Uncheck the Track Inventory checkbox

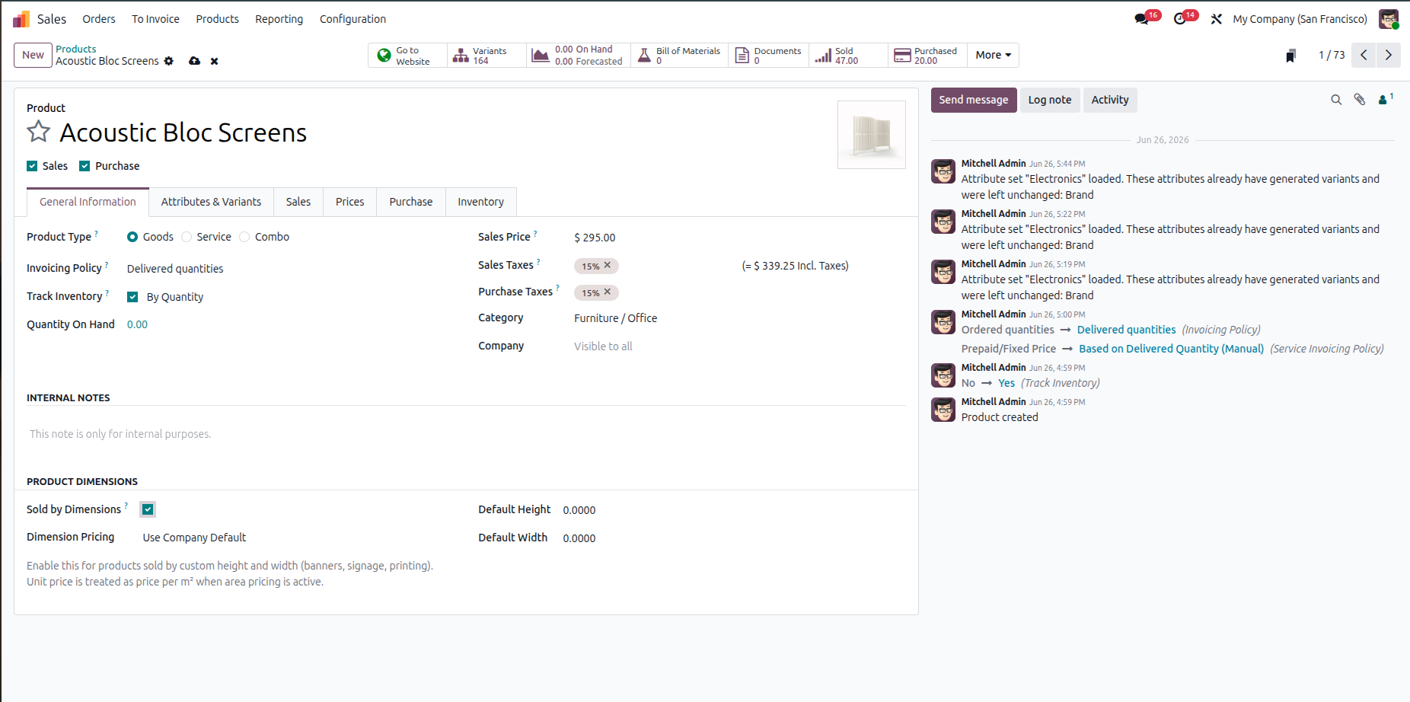tap(132, 297)
